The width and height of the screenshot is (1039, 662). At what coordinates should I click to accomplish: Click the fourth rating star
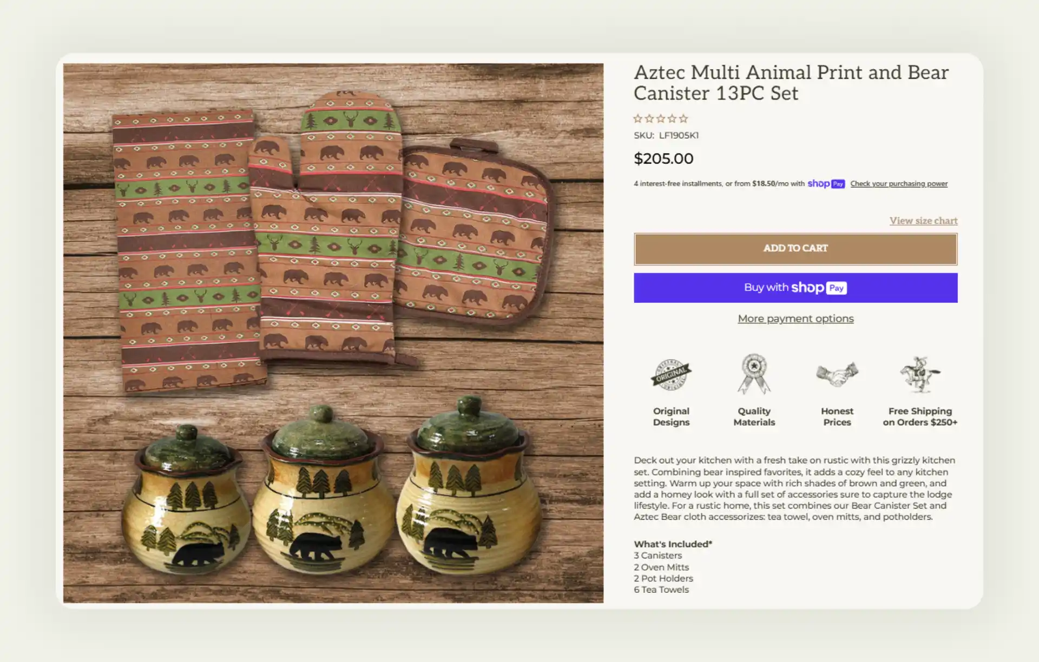(x=672, y=118)
